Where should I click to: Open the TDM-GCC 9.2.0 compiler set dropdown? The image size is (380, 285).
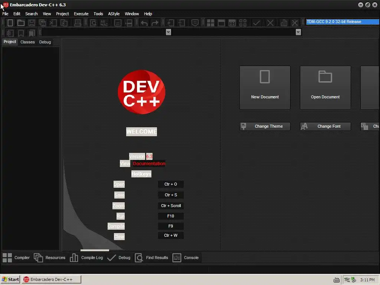343,22
